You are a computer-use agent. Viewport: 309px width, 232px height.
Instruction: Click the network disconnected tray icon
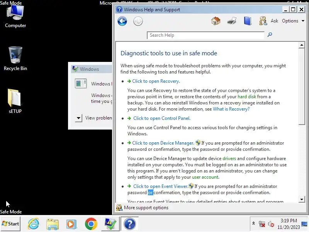(262, 224)
